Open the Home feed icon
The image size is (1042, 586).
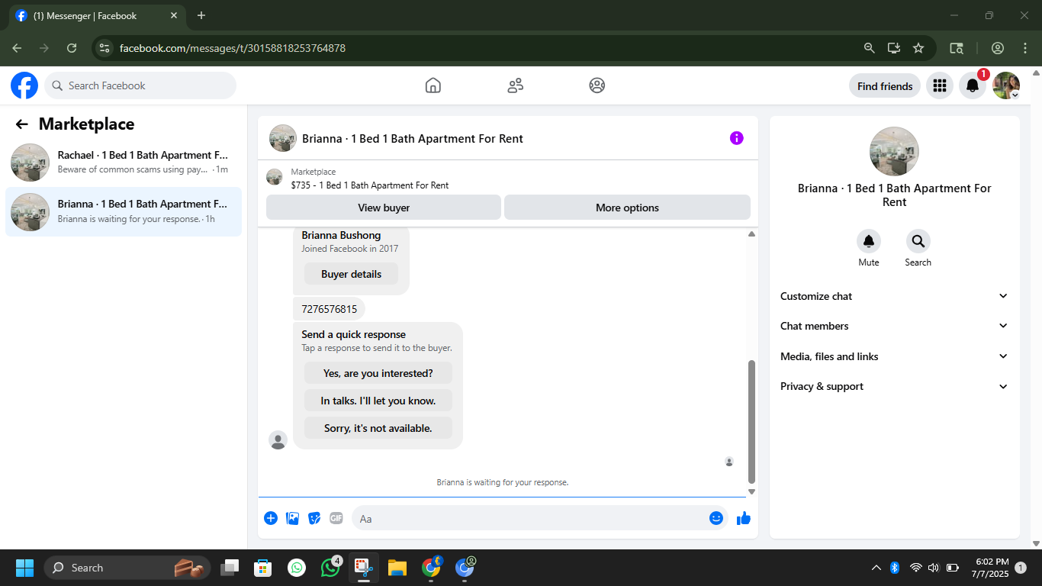tap(433, 85)
